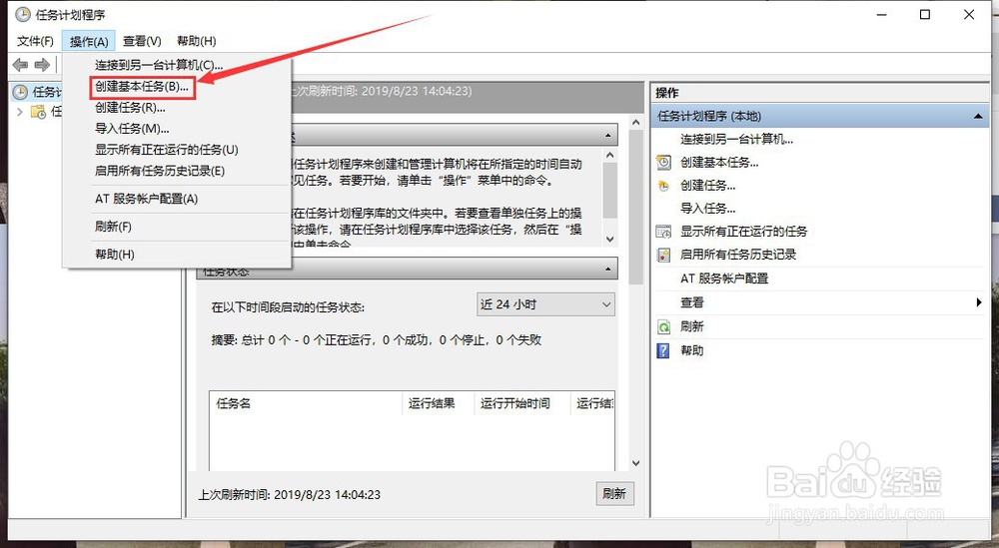Click 显示所有正在运行的任务 link in actions pane

point(743,231)
